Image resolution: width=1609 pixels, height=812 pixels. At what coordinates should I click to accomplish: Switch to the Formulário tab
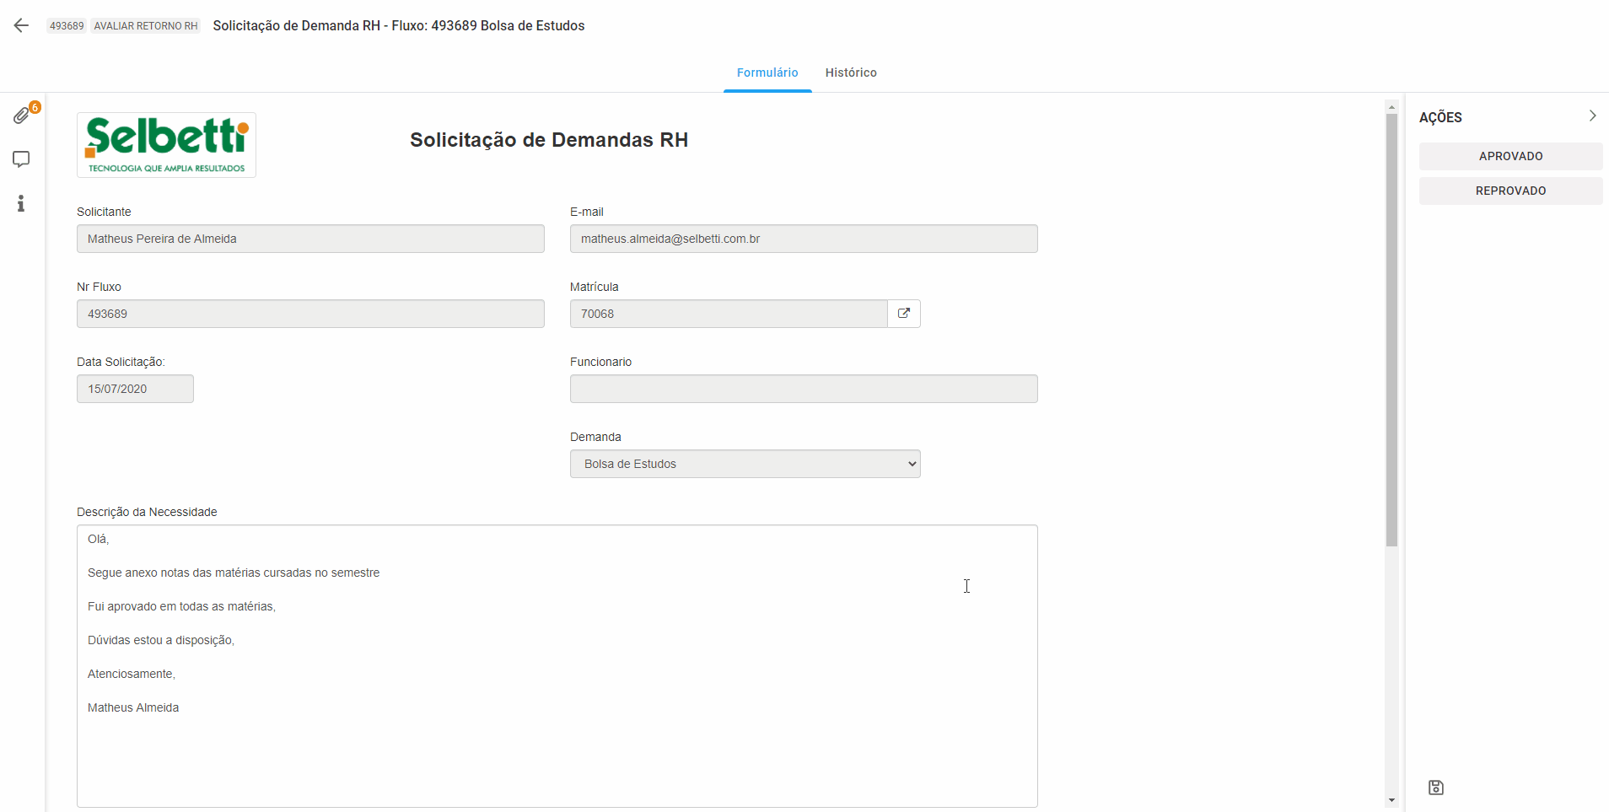[x=767, y=73]
